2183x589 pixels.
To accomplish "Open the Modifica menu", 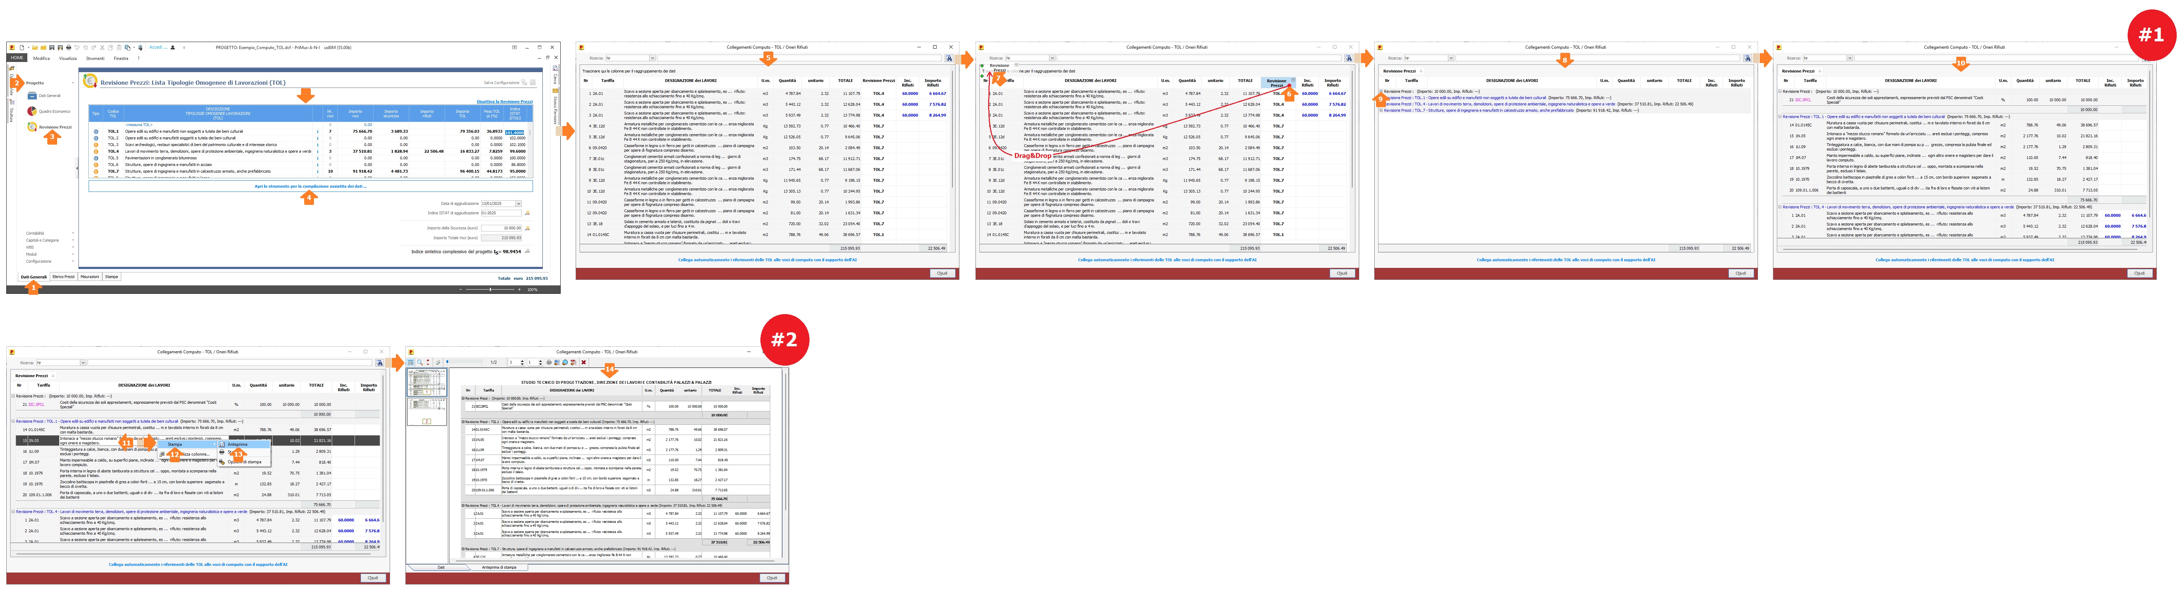I will click(x=42, y=58).
